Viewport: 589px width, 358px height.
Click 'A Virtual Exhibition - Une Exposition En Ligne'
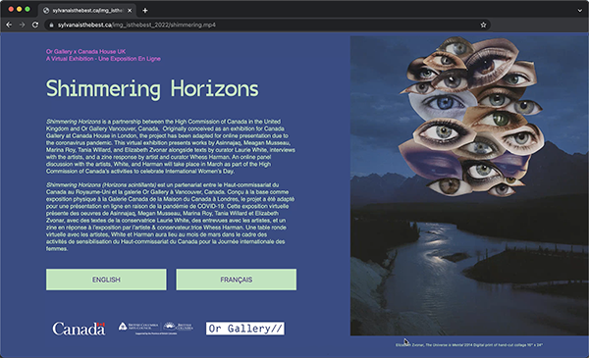(x=103, y=59)
